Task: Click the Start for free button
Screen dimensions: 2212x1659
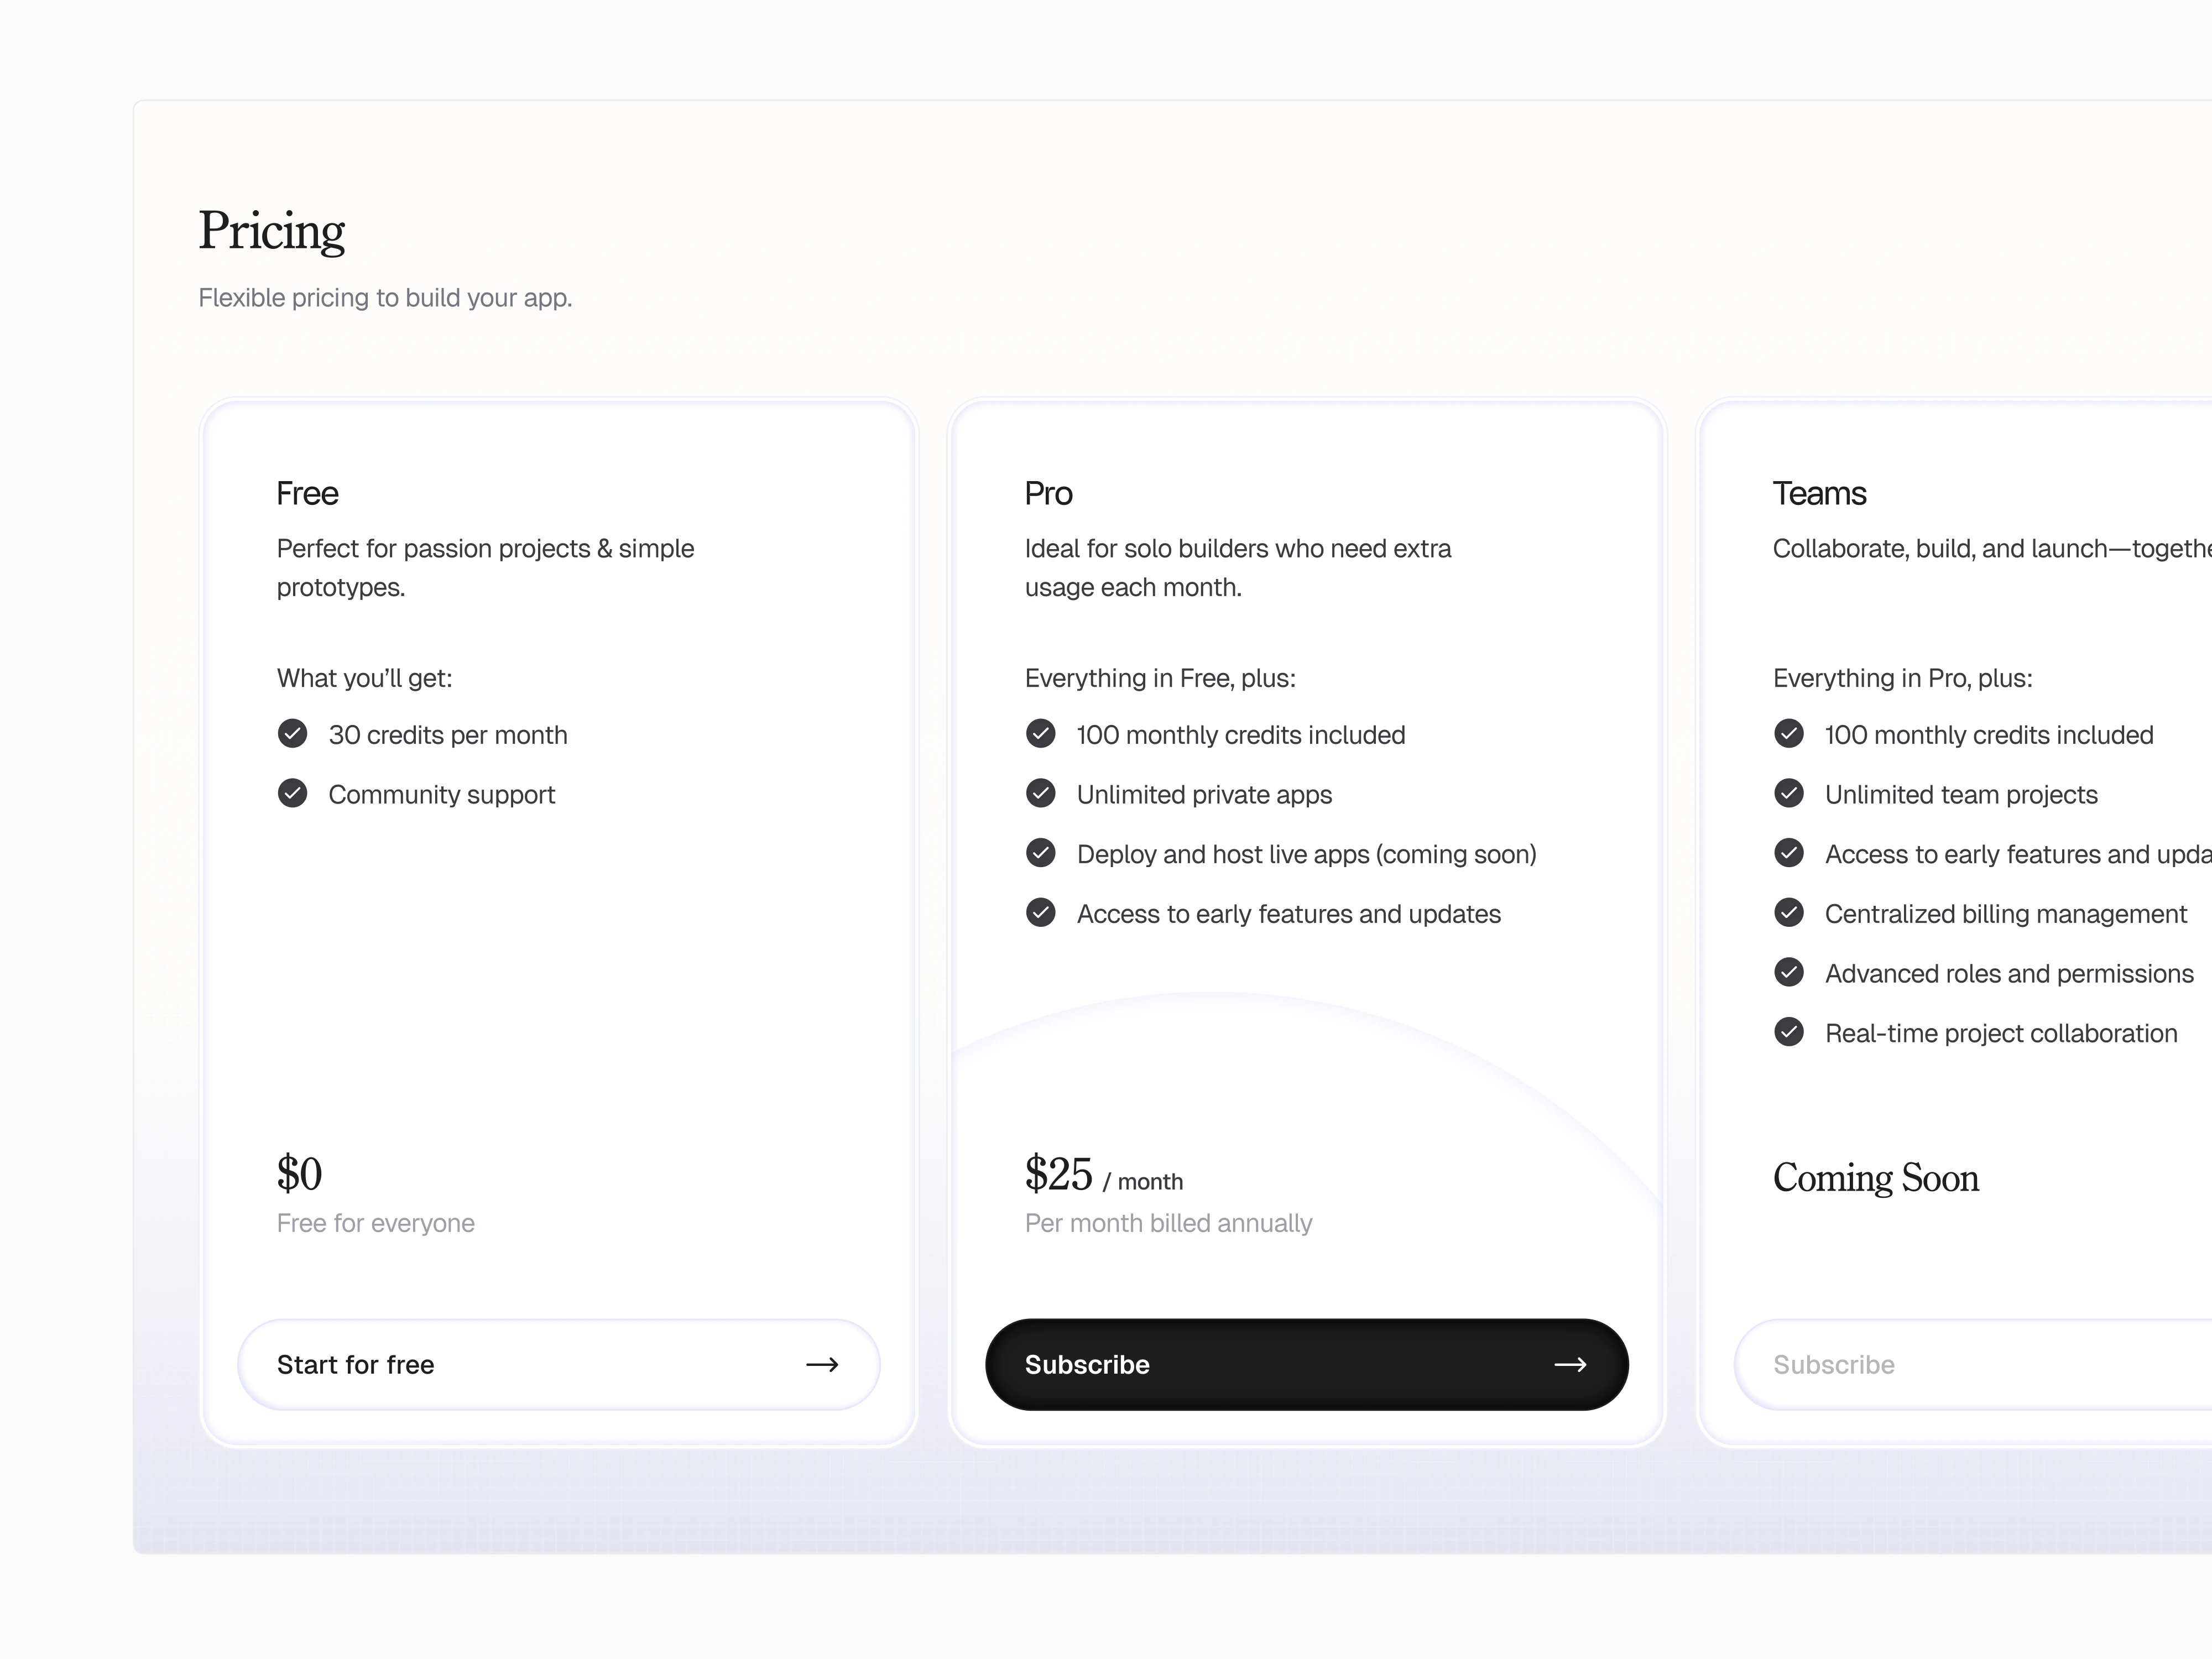Action: pos(558,1365)
